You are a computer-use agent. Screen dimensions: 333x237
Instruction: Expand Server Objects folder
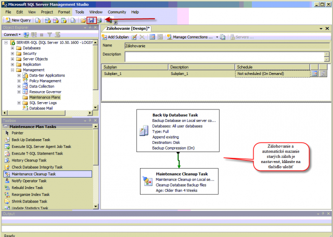(12, 59)
